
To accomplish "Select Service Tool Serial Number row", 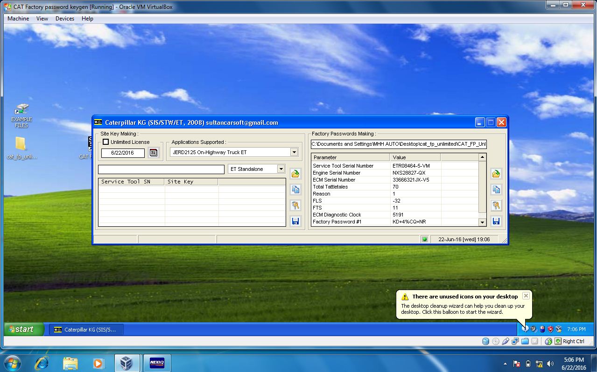I will 395,166.
